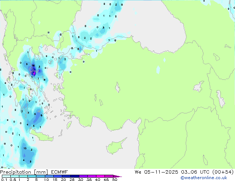Click the legend scale value '35'
Screen dimensions: 235x181
point(89,180)
